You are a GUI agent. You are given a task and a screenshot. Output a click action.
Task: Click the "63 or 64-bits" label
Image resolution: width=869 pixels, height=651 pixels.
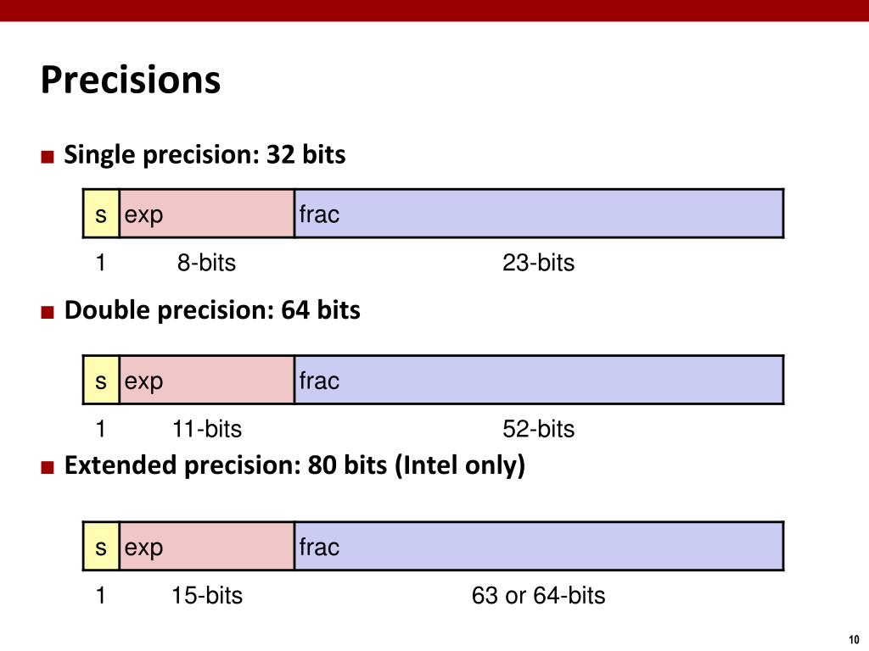point(538,596)
